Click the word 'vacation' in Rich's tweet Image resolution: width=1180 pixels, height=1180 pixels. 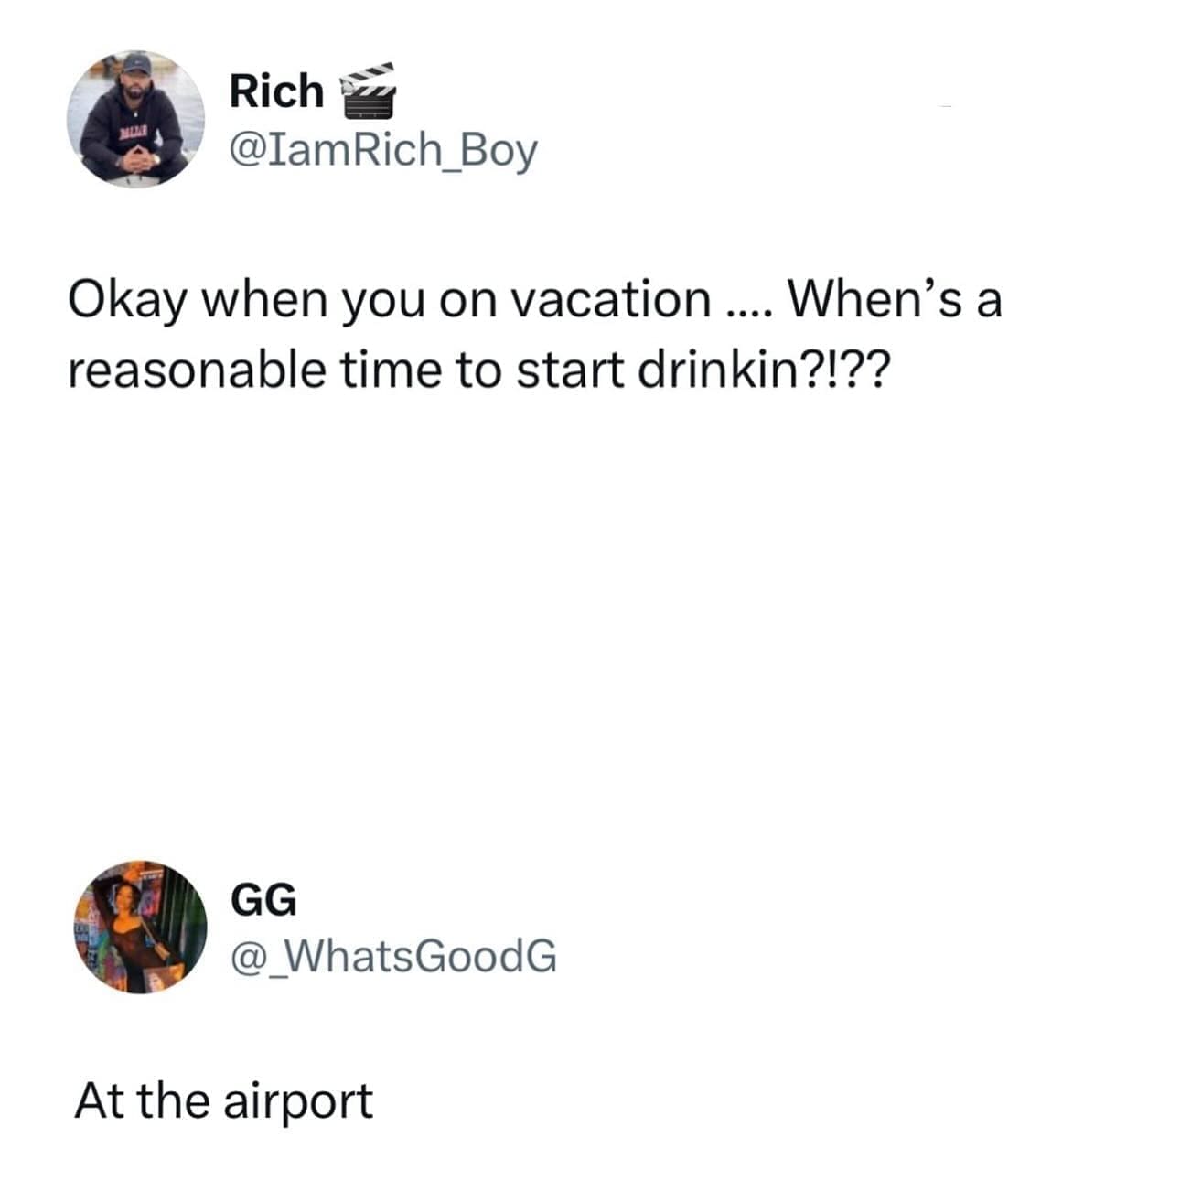610,299
